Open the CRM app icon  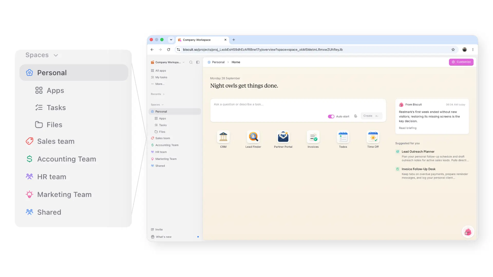tap(223, 137)
